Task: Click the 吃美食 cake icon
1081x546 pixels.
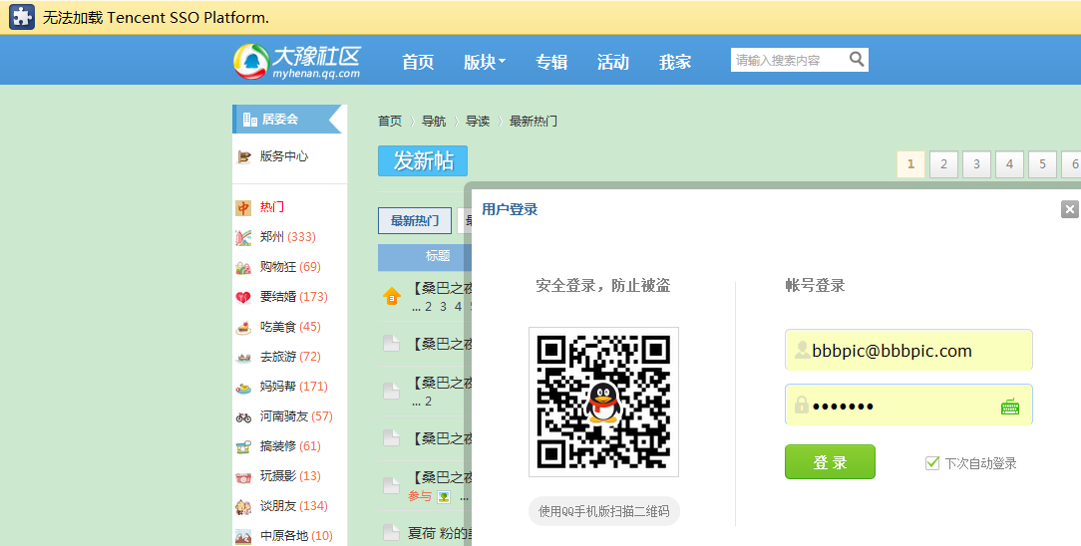Action: coord(243,328)
